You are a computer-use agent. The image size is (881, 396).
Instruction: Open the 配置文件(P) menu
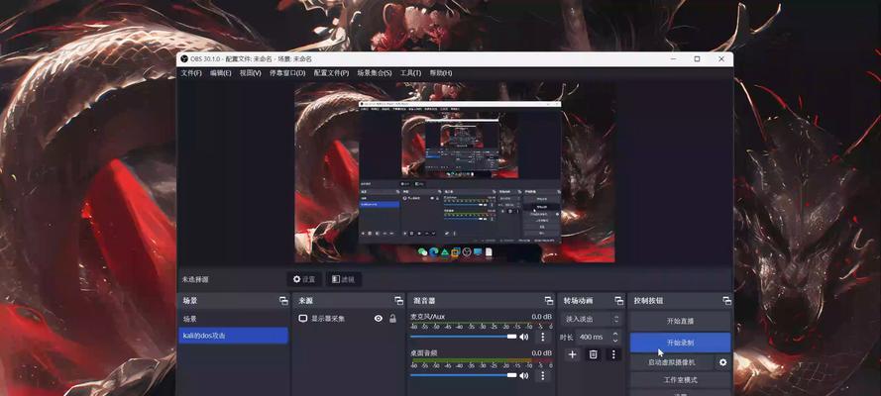[x=331, y=73]
